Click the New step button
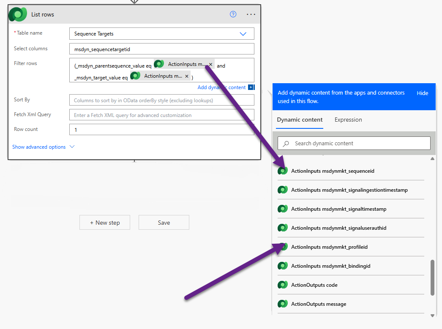The image size is (442, 329). pyautogui.click(x=105, y=223)
